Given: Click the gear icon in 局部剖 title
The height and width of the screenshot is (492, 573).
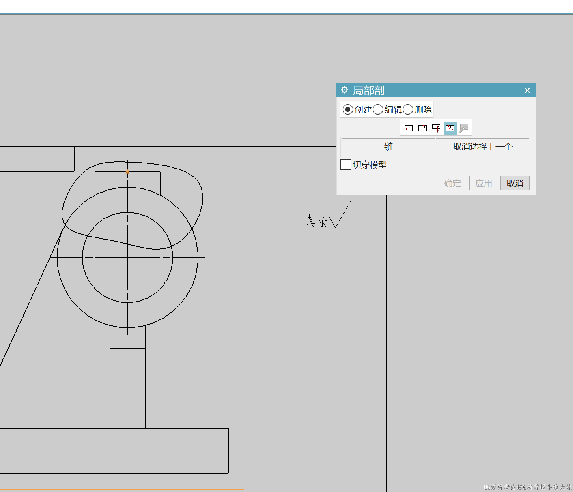Looking at the screenshot, I should [x=345, y=90].
